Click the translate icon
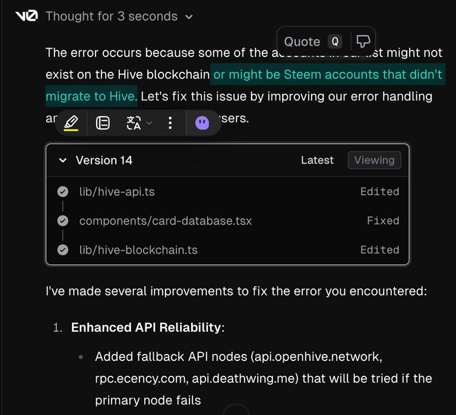The width and height of the screenshot is (456, 415). [134, 123]
